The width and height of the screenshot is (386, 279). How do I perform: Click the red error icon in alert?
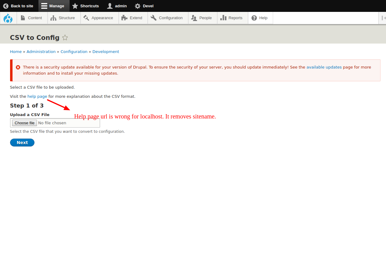18,67
